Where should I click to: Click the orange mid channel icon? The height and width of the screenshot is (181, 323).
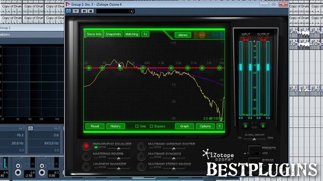click(x=202, y=35)
